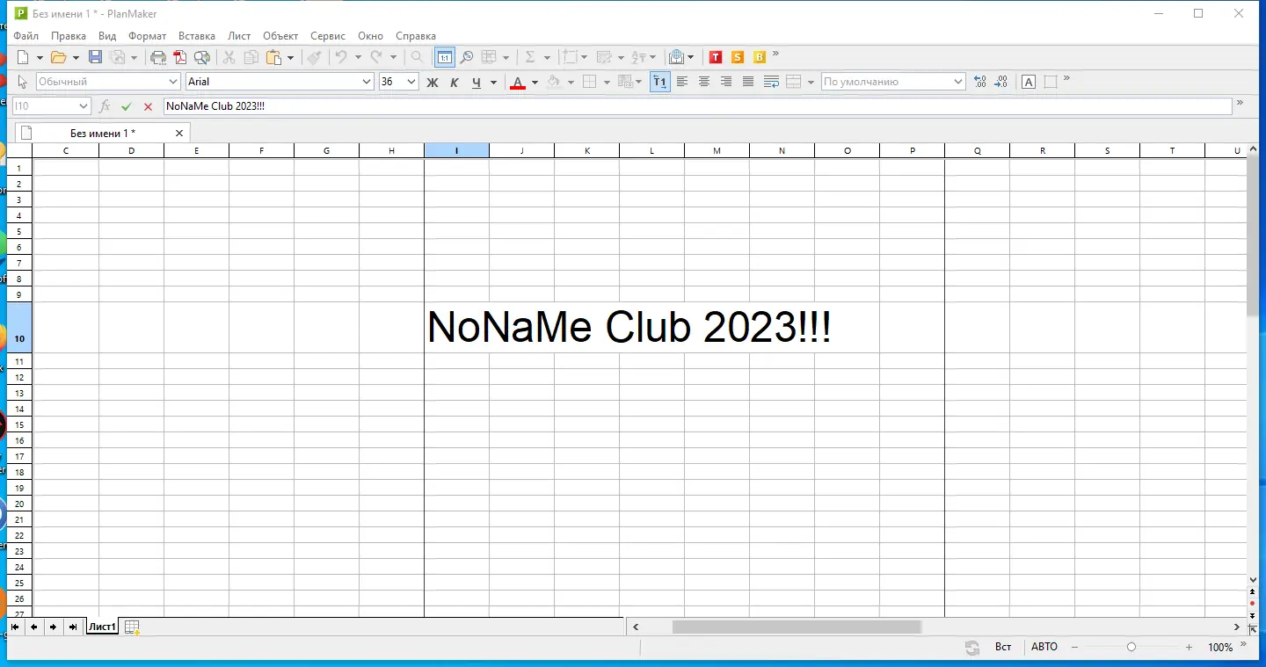Click the formula bar input field
Image resolution: width=1266 pixels, height=667 pixels.
697,106
